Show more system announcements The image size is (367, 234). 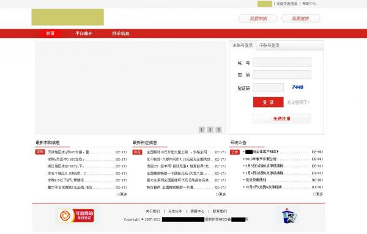[318, 194]
